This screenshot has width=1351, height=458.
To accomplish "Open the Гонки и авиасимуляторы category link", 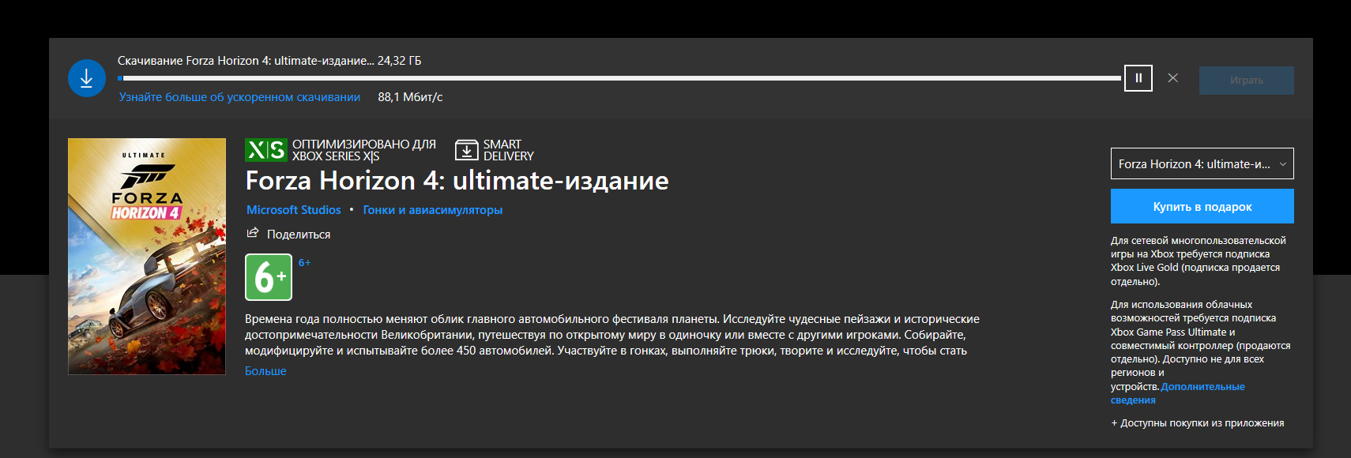I will click(433, 210).
